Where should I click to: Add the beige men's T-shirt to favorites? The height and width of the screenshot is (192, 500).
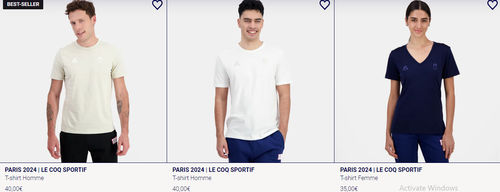coord(157,4)
